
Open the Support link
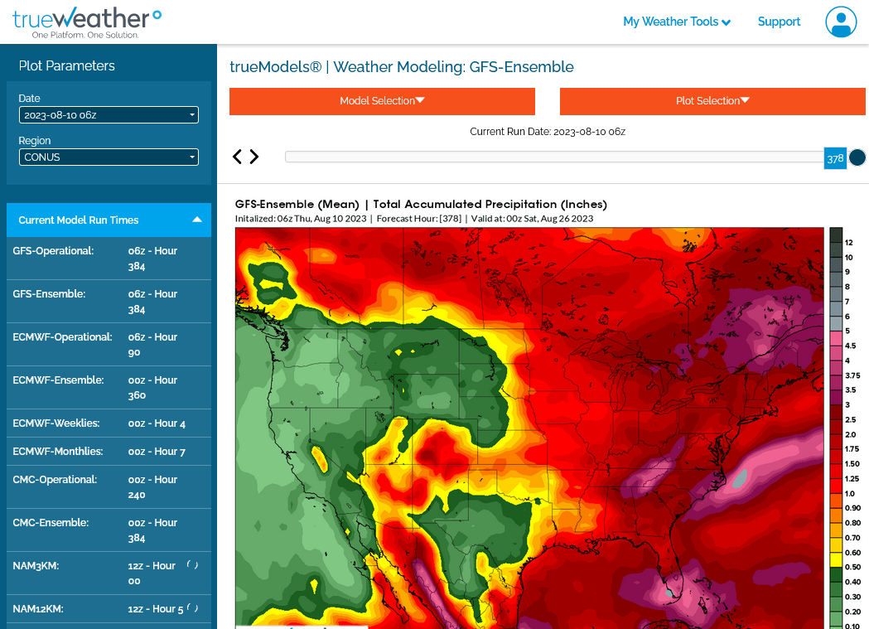(779, 22)
